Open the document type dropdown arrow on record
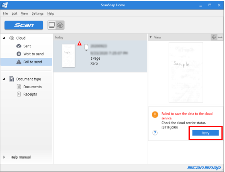This screenshot has height=172, width=225. (86, 50)
